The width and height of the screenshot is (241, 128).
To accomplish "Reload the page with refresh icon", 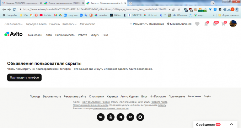I will 14,9.
